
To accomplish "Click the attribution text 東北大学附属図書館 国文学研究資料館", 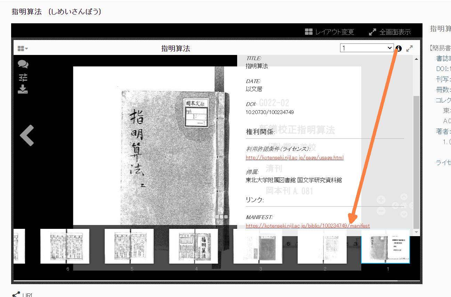I will pyautogui.click(x=294, y=180).
